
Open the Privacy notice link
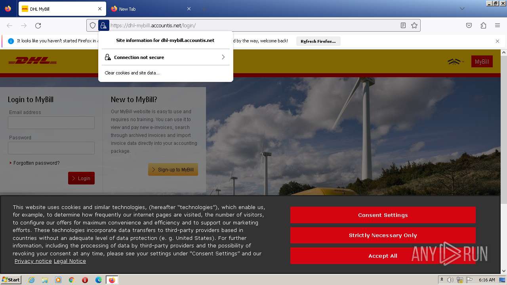click(x=33, y=261)
